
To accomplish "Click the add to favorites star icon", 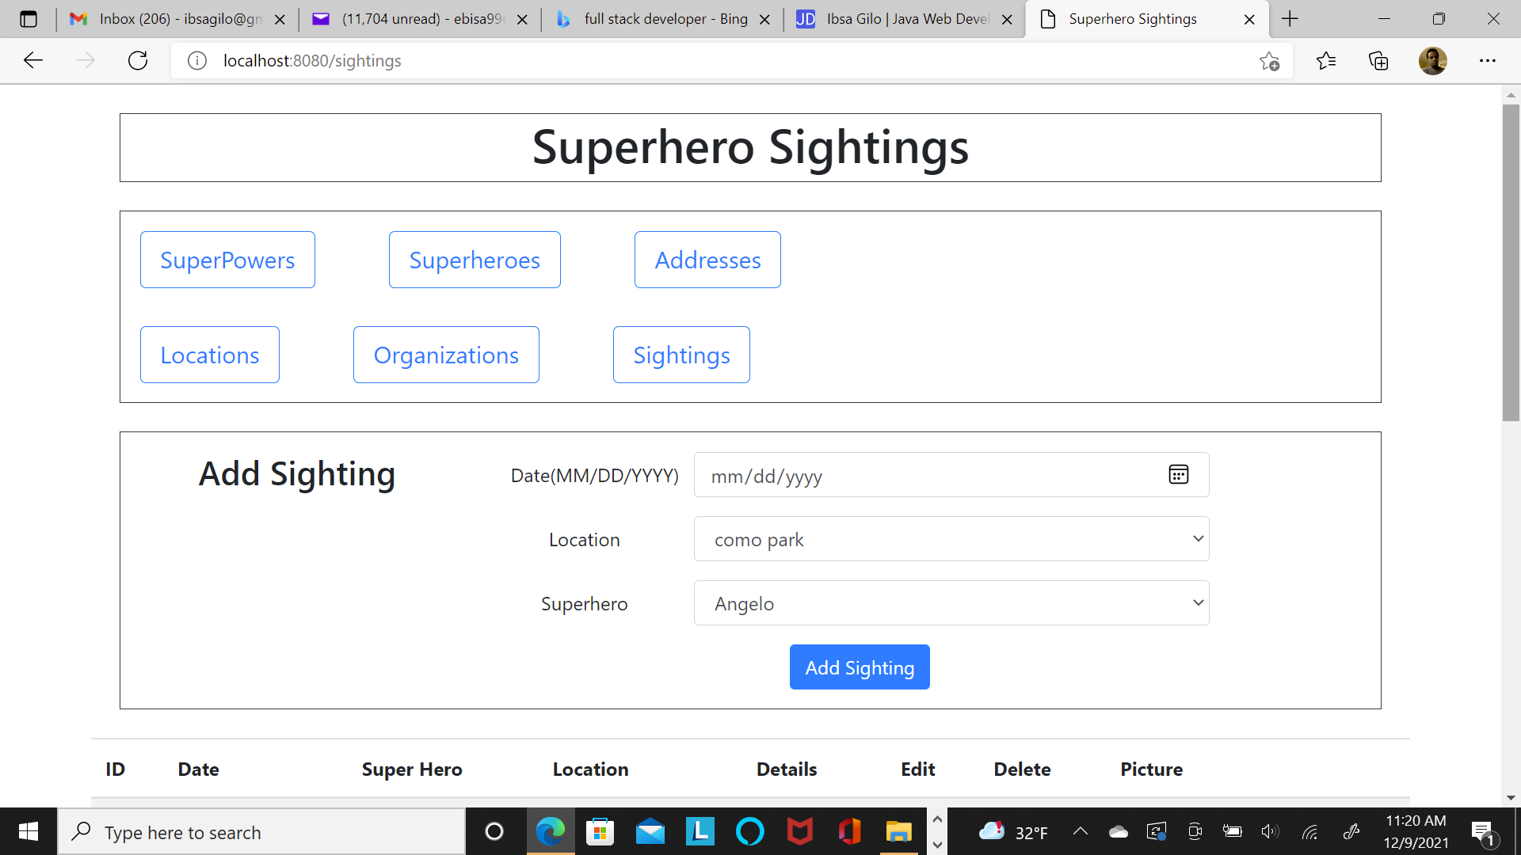I will point(1269,61).
